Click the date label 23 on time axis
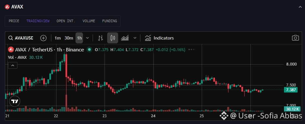The image size is (305, 124). [105, 116]
